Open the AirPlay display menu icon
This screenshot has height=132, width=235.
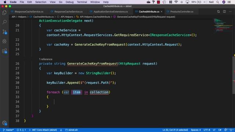click(187, 2)
